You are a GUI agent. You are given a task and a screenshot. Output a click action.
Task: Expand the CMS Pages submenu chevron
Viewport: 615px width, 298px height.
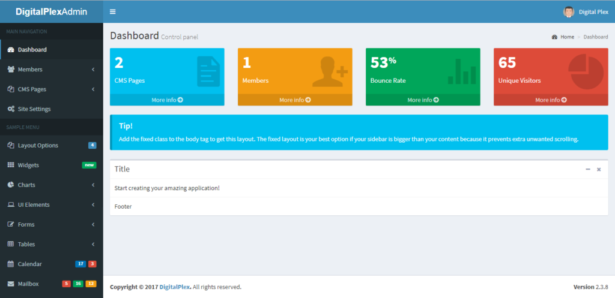tap(93, 89)
